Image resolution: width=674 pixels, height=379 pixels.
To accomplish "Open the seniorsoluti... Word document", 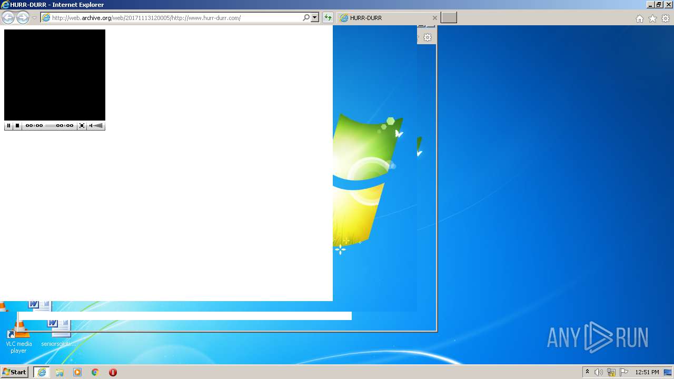I will click(58, 333).
